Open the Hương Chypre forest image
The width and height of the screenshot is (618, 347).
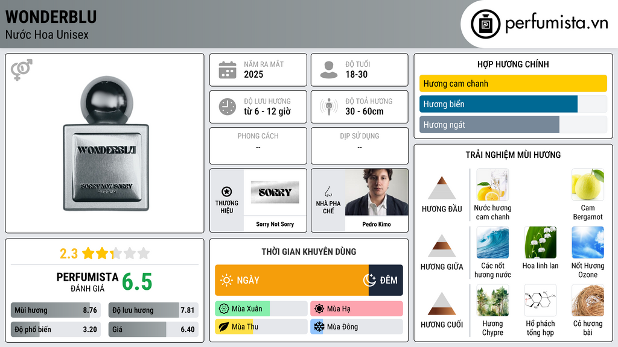click(492, 301)
